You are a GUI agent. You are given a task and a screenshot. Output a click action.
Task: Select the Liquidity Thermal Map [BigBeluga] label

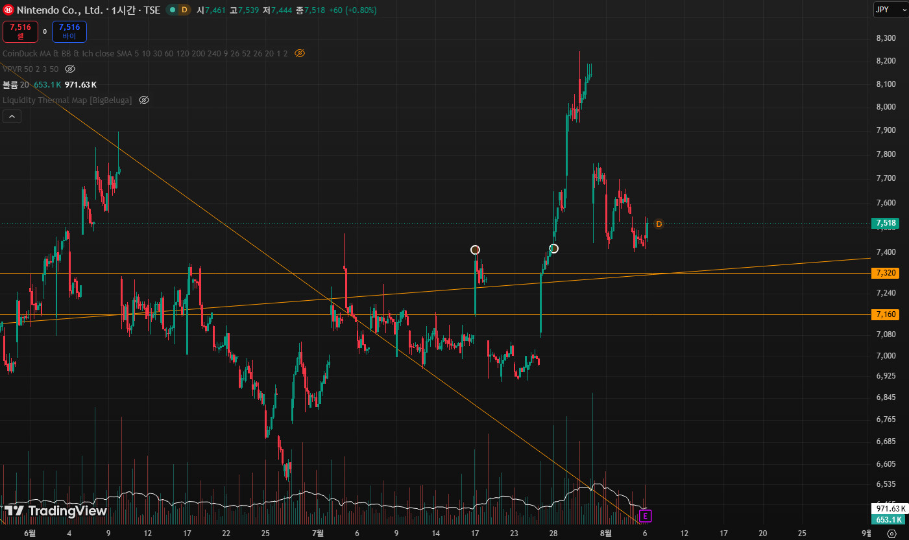tap(67, 100)
